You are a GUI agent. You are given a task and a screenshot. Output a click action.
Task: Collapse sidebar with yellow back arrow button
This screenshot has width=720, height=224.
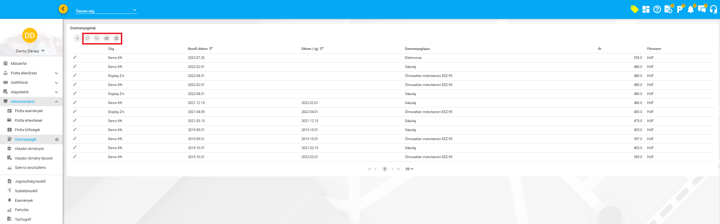pos(63,9)
